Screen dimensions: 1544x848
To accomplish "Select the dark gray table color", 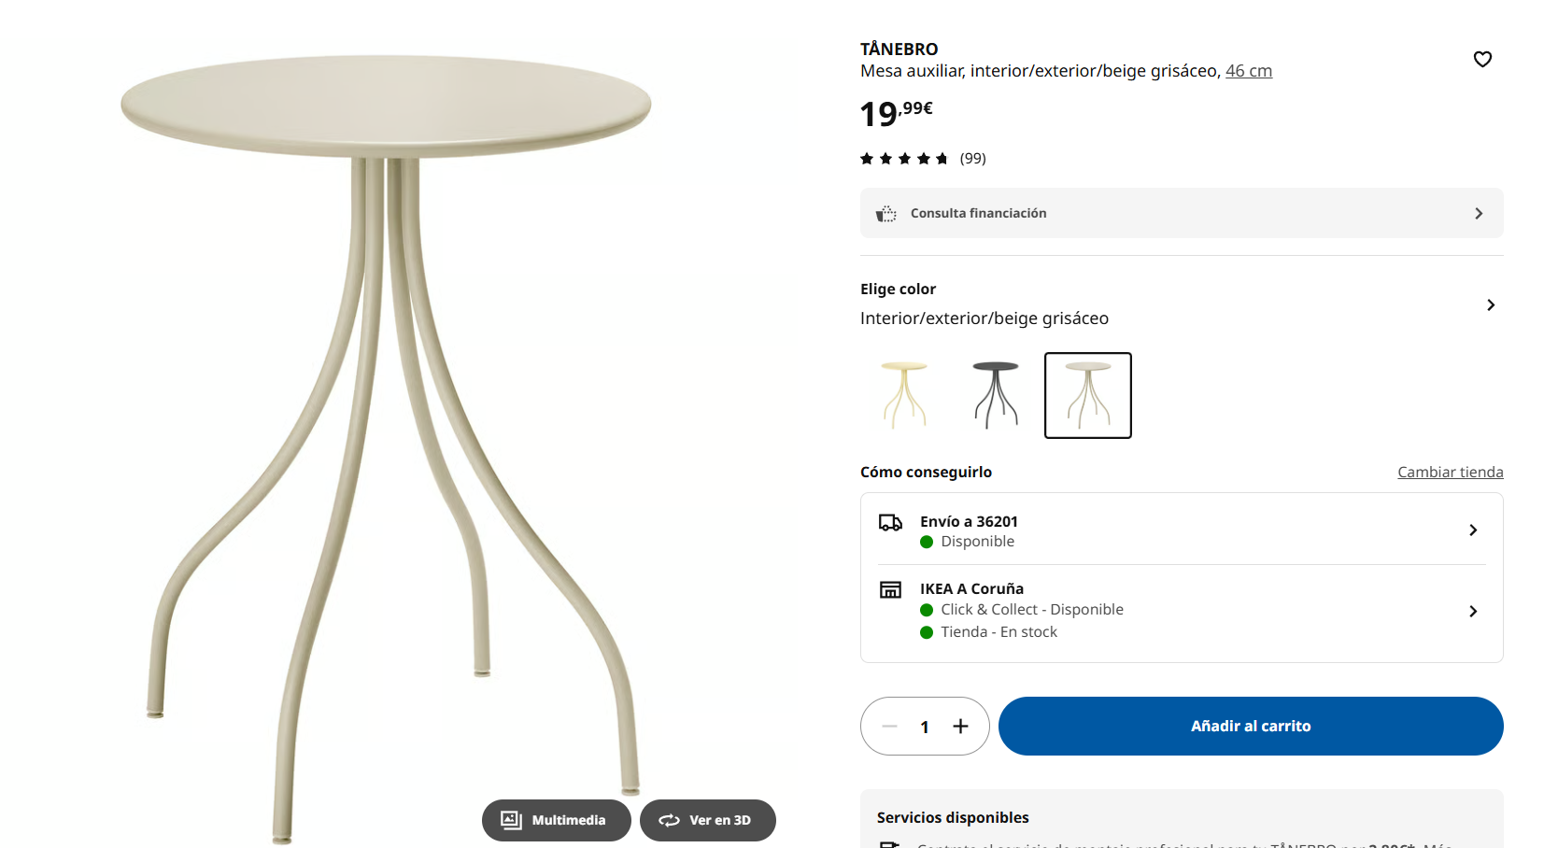I will pyautogui.click(x=996, y=395).
